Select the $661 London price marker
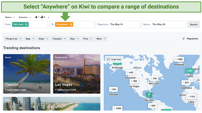This screenshot has width=202, height=113. click(x=189, y=71)
